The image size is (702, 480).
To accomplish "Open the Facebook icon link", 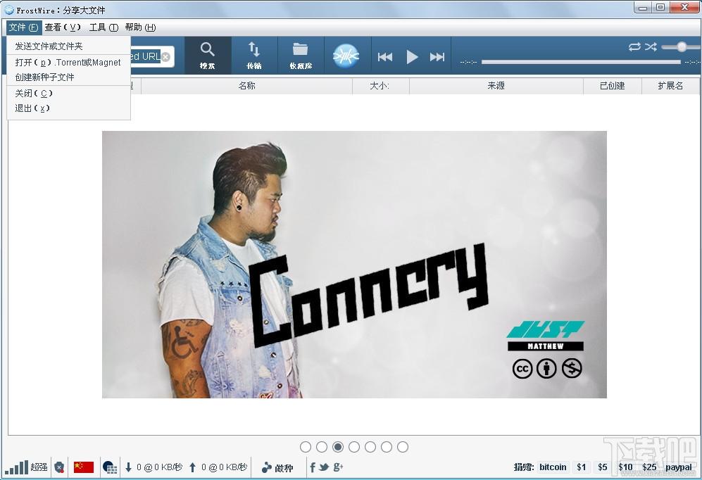I will tap(313, 467).
